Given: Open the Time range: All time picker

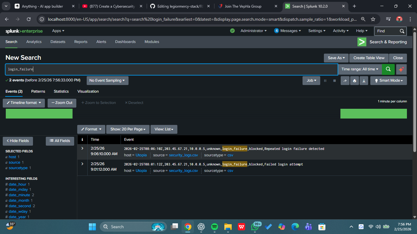Looking at the screenshot, I should [x=360, y=69].
